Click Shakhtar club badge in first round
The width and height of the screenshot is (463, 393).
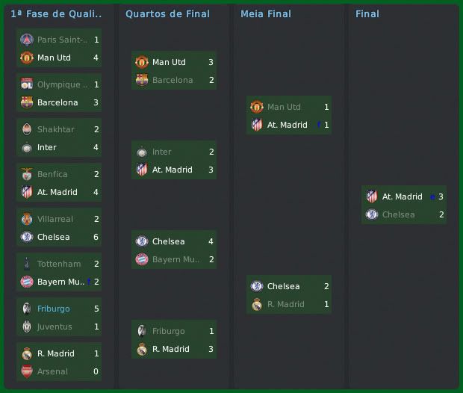27,129
